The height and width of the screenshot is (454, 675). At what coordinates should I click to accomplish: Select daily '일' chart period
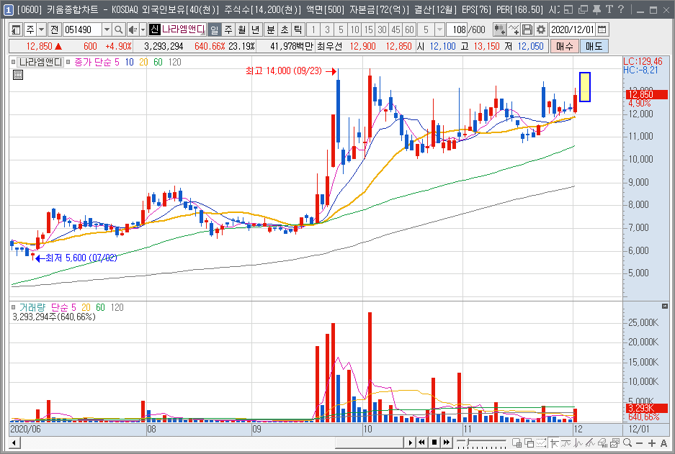[213, 29]
